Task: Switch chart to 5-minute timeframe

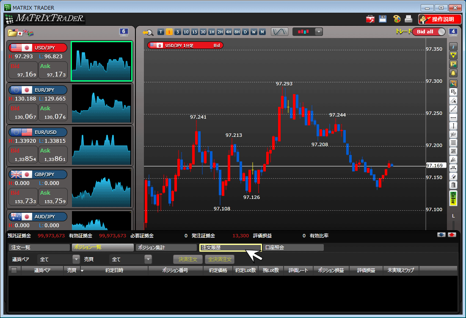Action: click(x=178, y=32)
